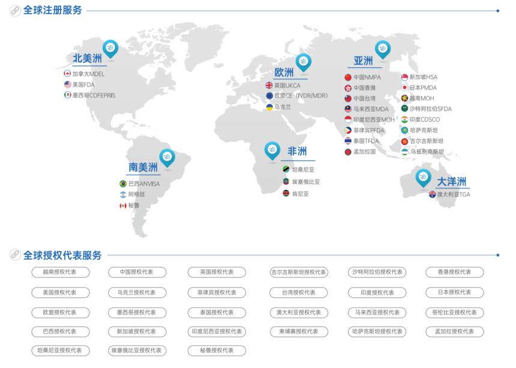Screen dimensions: 516x368
Task: Click the Brazil flag beside 巴西ANVISA
Action: (x=123, y=184)
